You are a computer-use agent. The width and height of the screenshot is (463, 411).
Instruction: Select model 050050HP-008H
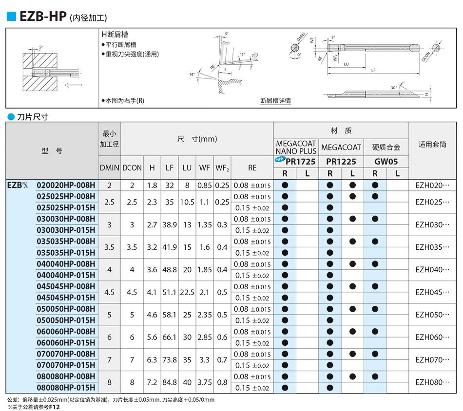pyautogui.click(x=66, y=309)
